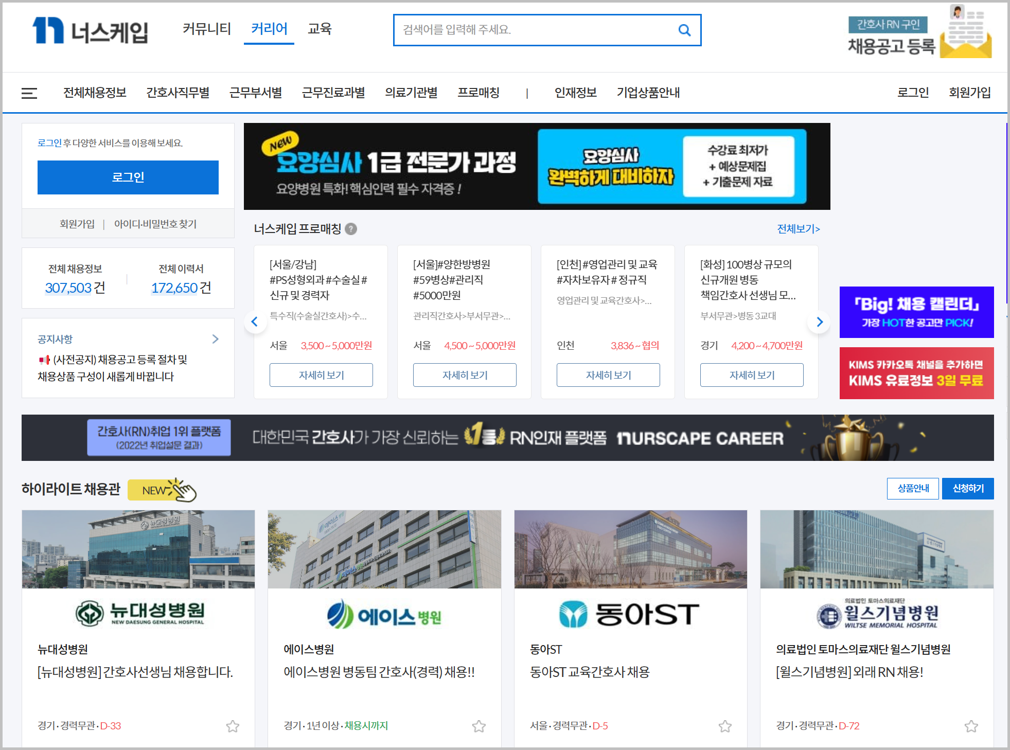Focus the search keyword input field
The width and height of the screenshot is (1010, 750).
[x=535, y=30]
